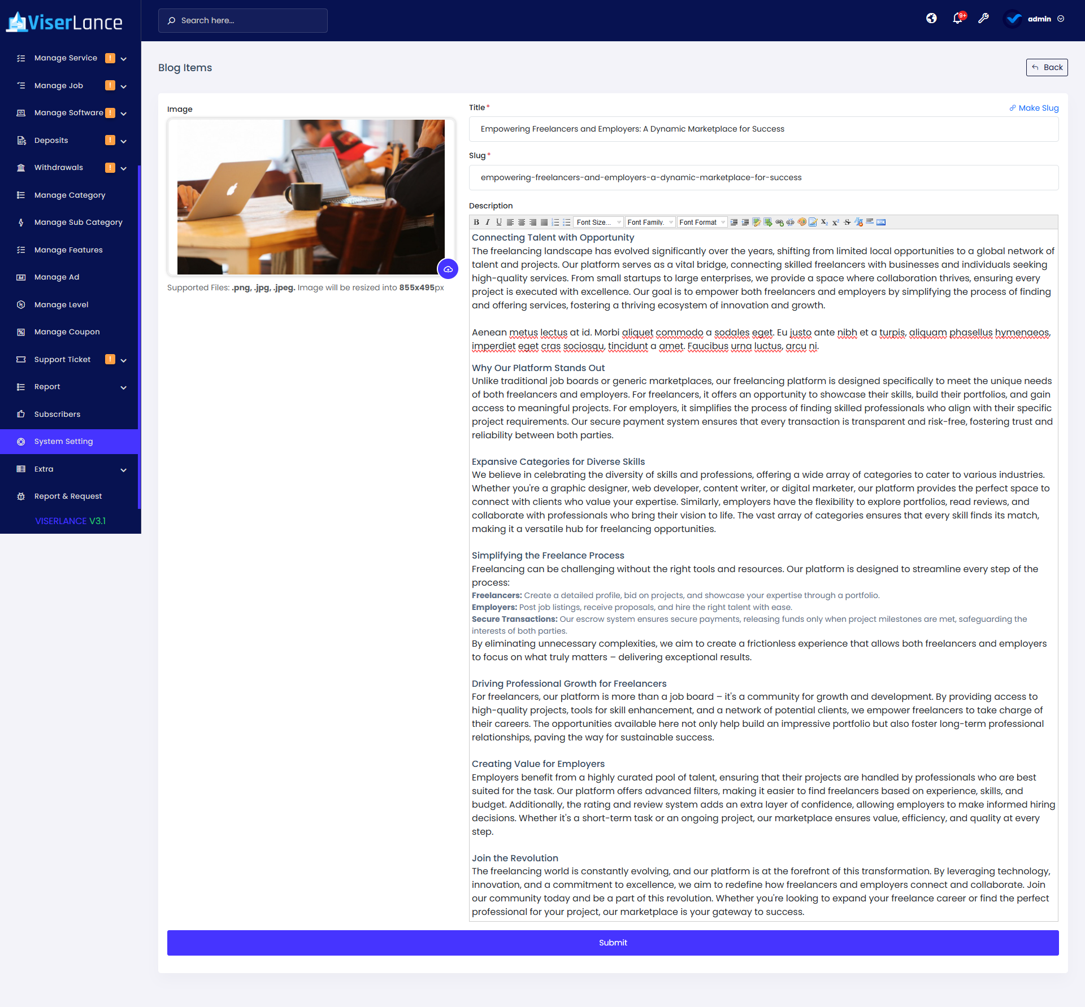
Task: Expand the Support Ticket menu
Action: coord(123,360)
